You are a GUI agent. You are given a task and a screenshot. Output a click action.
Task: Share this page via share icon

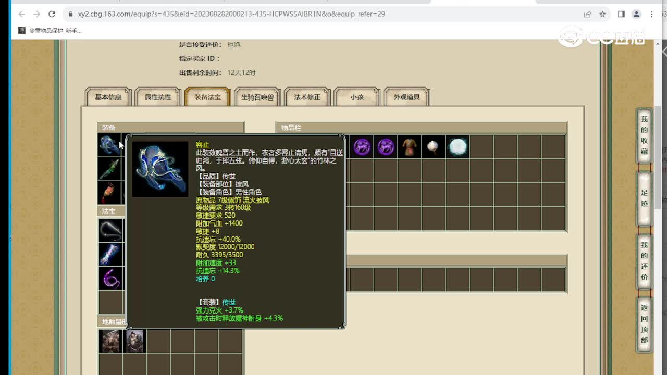[588, 14]
